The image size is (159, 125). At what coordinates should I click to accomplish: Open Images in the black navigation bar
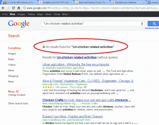21,14
